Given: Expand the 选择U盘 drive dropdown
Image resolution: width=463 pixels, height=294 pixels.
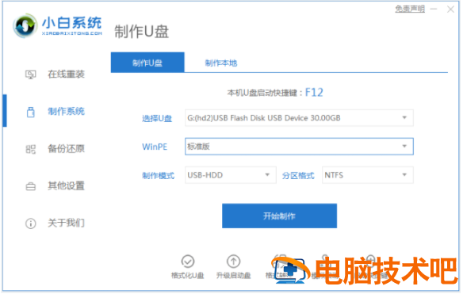Looking at the screenshot, I should tap(299, 118).
